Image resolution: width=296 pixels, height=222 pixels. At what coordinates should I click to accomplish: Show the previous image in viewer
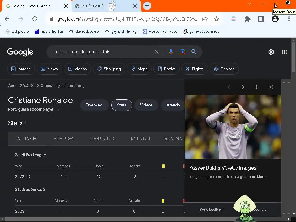tap(229, 87)
